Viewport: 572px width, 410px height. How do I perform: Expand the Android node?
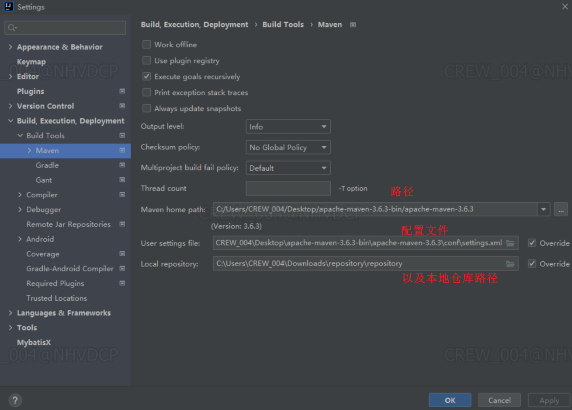pos(20,239)
